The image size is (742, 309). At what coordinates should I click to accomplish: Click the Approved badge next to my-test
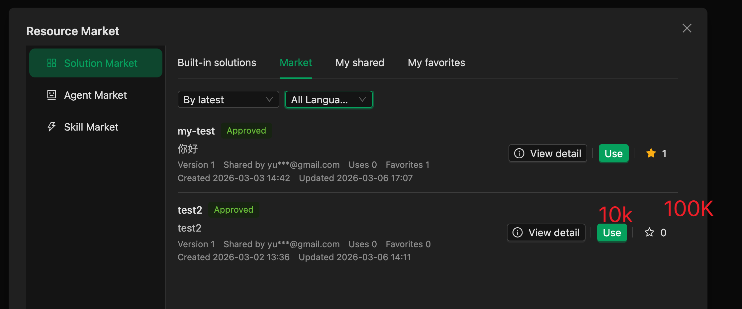pos(246,131)
